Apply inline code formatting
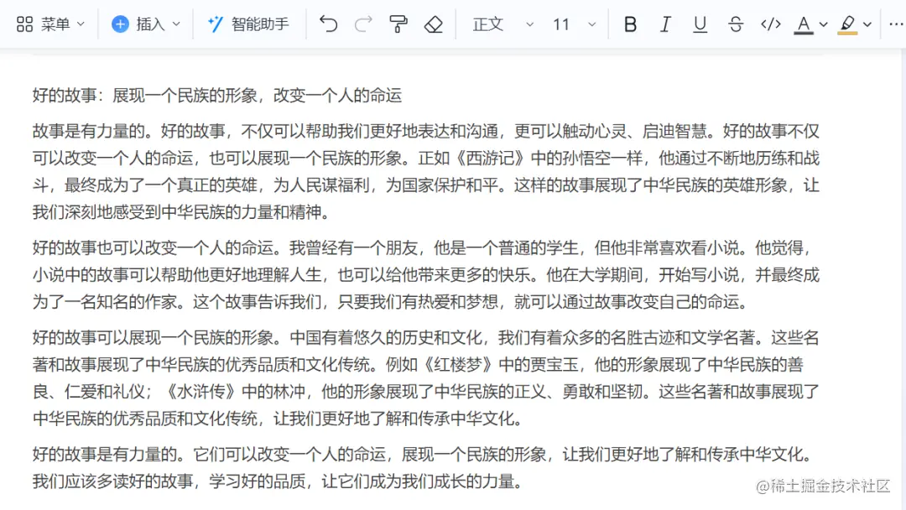The image size is (906, 510). point(771,24)
